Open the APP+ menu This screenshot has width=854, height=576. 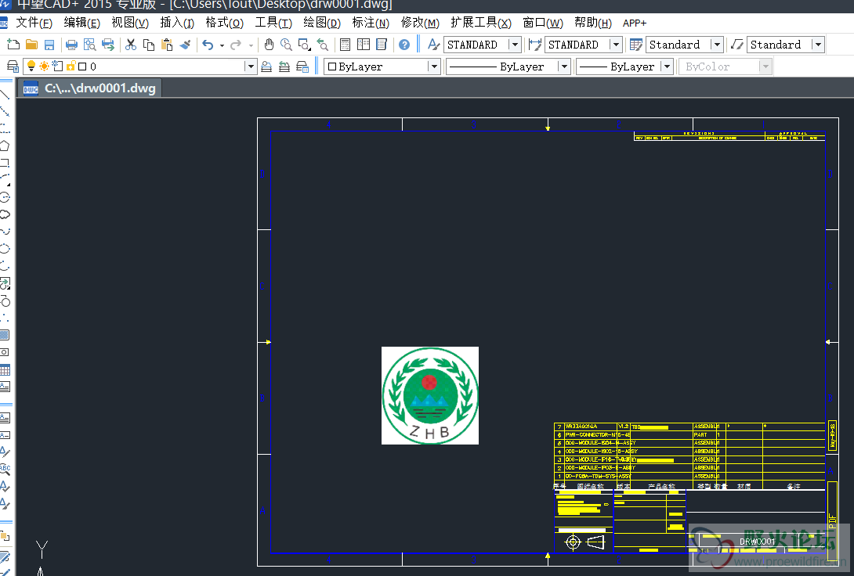click(635, 23)
